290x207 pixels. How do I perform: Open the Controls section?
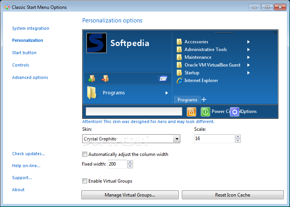click(x=21, y=65)
